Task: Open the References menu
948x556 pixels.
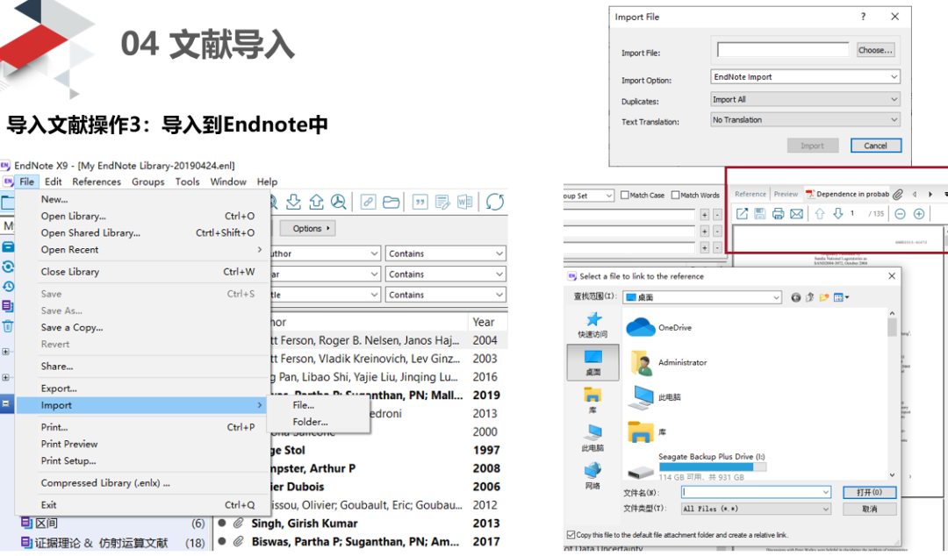Action: [97, 182]
